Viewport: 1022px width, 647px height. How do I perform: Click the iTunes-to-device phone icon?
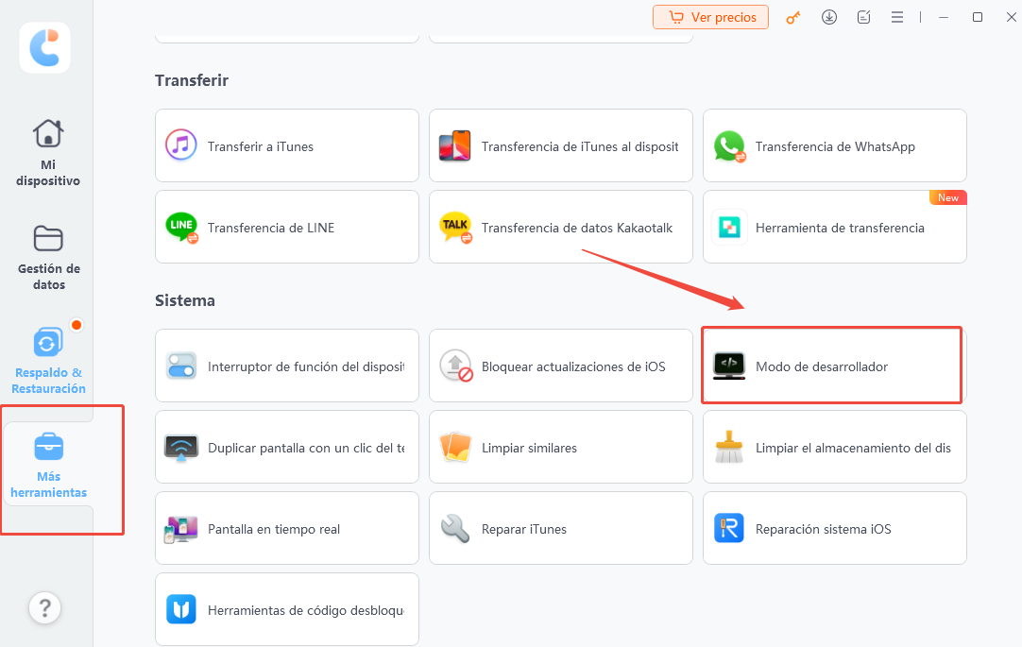pos(455,145)
